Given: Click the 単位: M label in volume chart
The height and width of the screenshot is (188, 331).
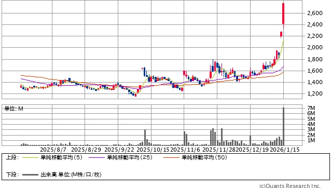Looking at the screenshot, I should (x=13, y=109).
